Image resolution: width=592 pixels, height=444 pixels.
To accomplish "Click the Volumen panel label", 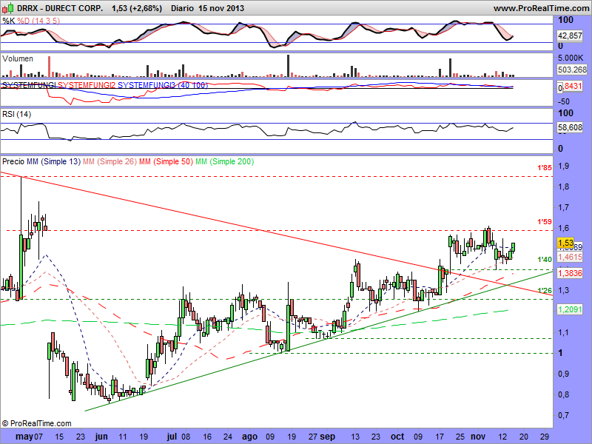I will pos(17,58).
